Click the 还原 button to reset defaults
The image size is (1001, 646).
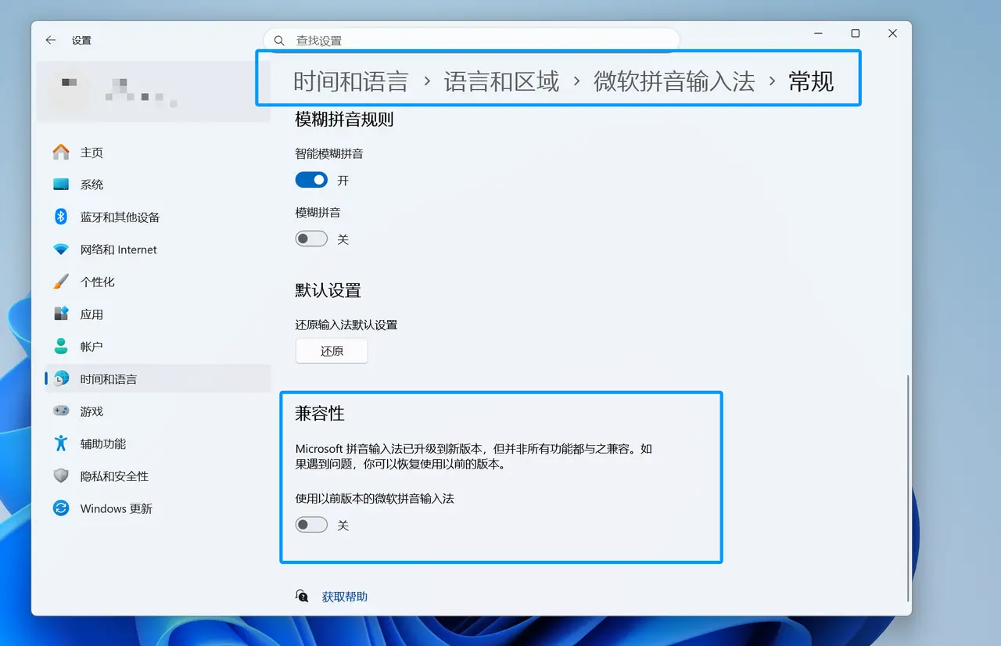pos(332,351)
